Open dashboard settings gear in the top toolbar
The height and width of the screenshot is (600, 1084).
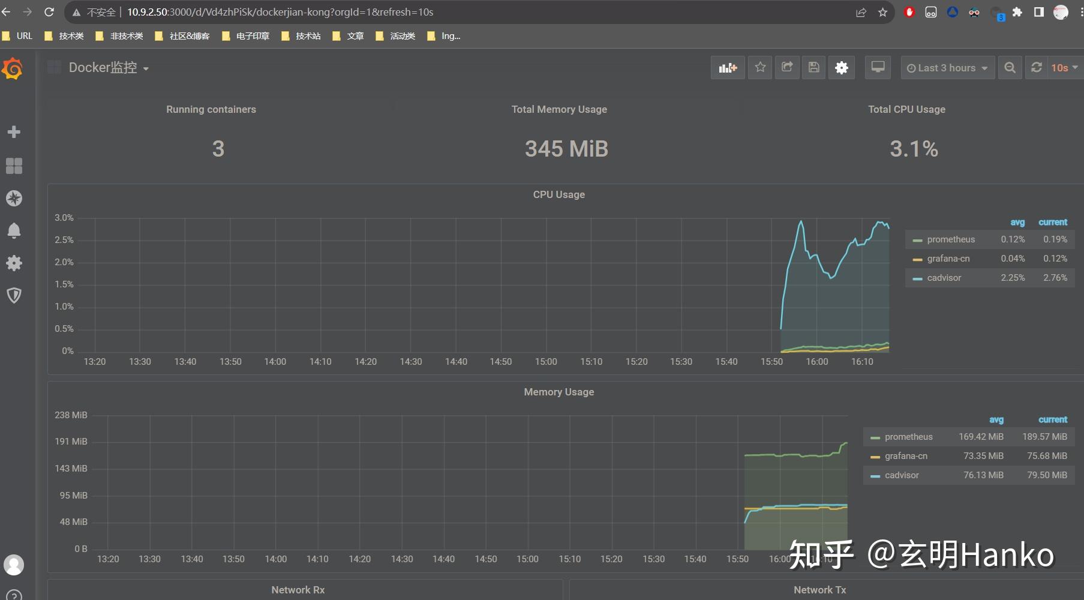pyautogui.click(x=842, y=68)
